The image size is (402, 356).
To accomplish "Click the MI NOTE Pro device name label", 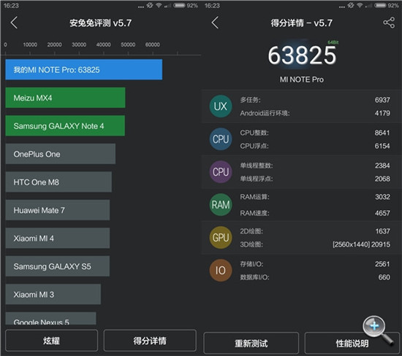I will (x=301, y=80).
